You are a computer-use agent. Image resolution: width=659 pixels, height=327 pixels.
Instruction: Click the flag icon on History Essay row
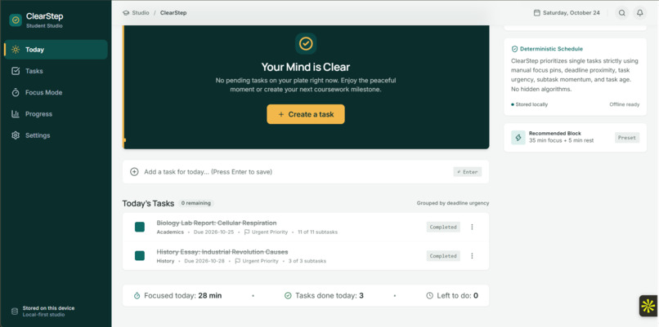[x=237, y=261]
